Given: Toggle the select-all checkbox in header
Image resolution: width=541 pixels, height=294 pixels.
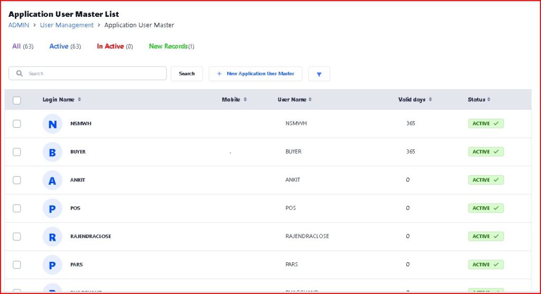Looking at the screenshot, I should 17,100.
